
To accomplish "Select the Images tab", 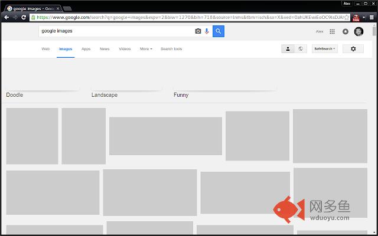I will tap(66, 49).
